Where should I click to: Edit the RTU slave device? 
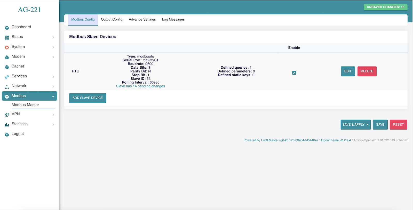(x=348, y=71)
